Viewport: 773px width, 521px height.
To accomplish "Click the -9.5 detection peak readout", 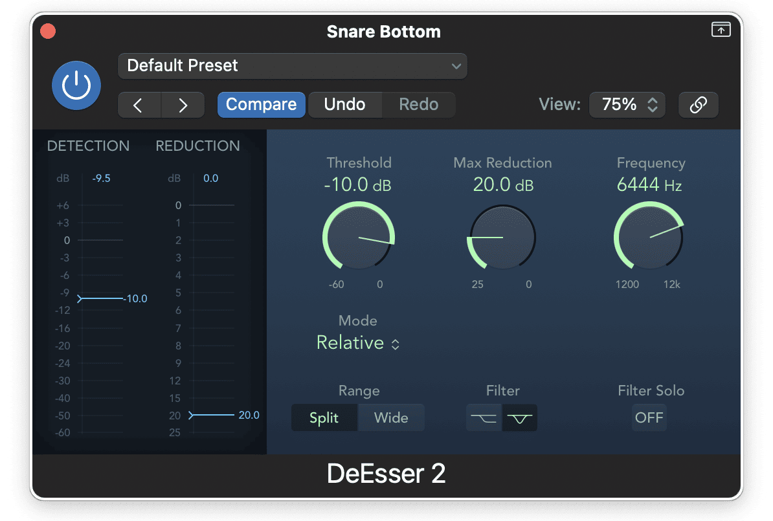I will click(101, 179).
